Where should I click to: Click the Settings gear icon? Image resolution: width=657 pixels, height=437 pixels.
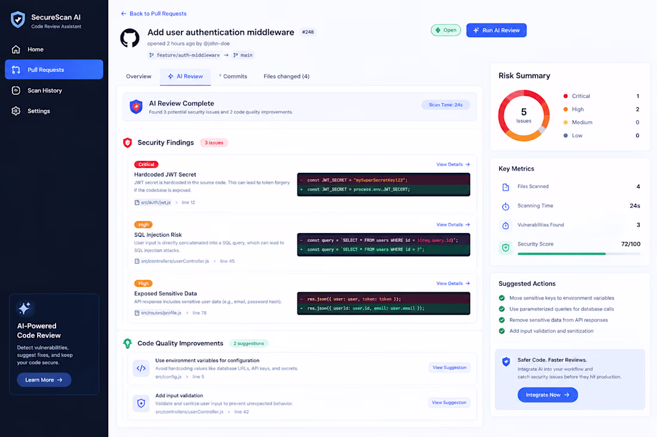(16, 111)
